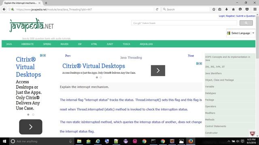Screen dimensions: 259x145
Task: Open the HIBERNATE menu item
Action: pyautogui.click(x=28, y=44)
